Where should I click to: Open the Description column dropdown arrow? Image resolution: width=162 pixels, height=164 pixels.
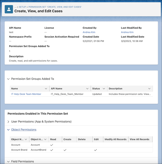pos(149,88)
